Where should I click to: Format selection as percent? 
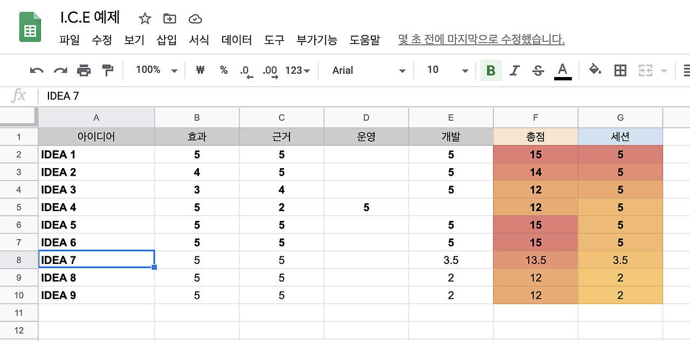(x=224, y=70)
